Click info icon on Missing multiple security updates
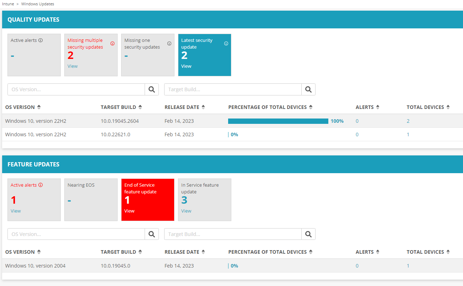 pos(112,44)
